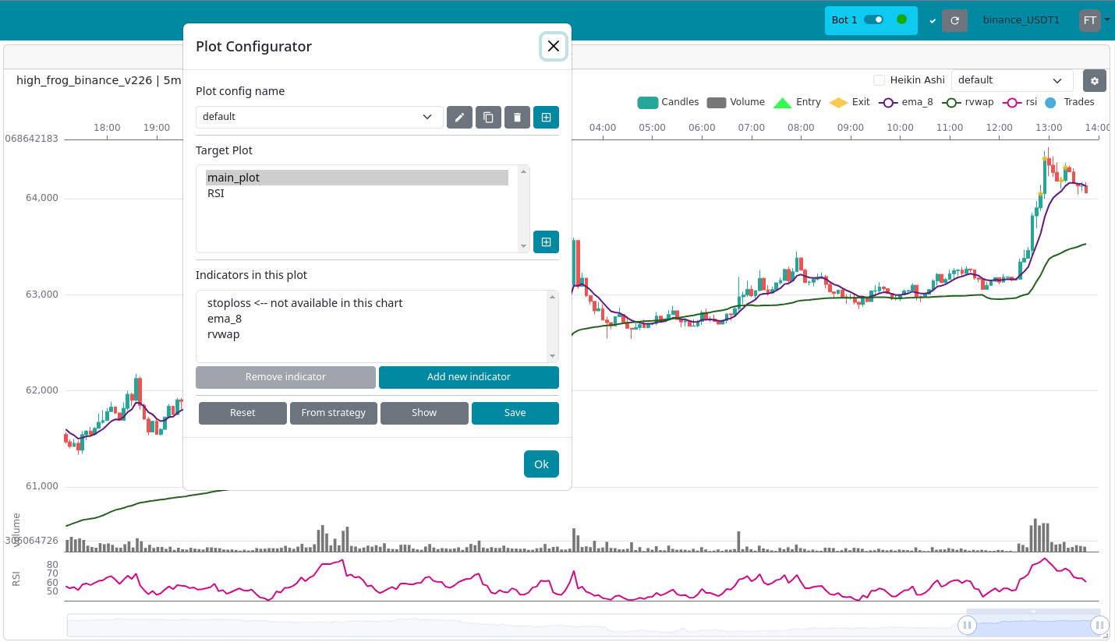Screen dimensions: 1115x642
Task: Duplicate the plot config with the copy icon
Action: point(488,117)
